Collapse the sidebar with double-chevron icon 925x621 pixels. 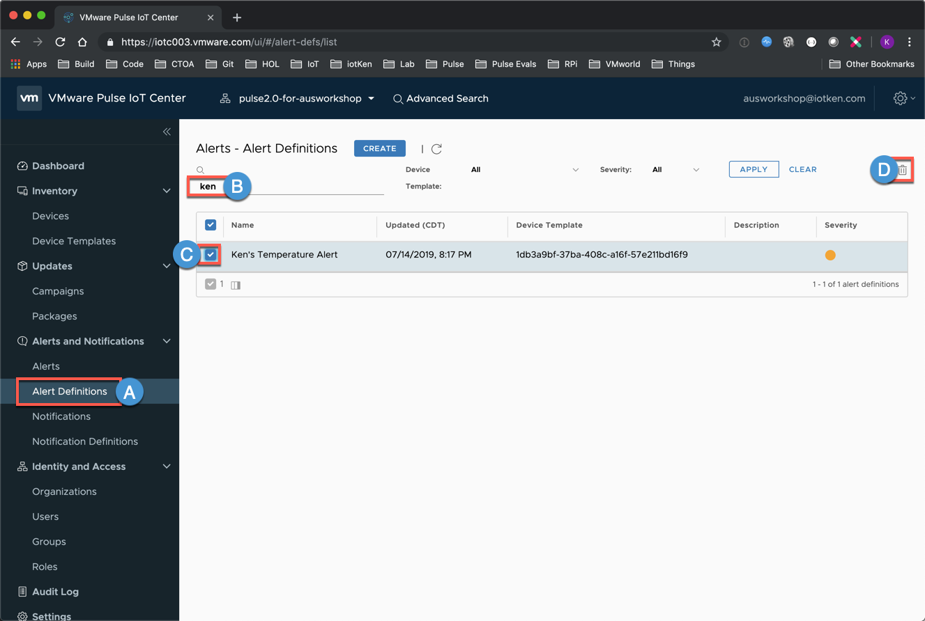point(167,132)
